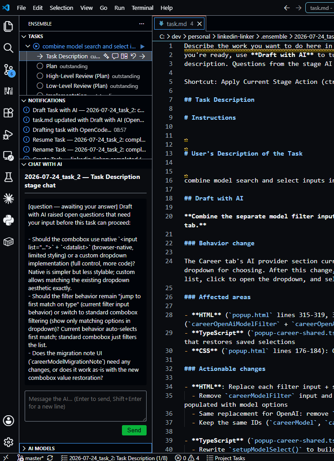Open the Remote Explorer view

pos(8,156)
